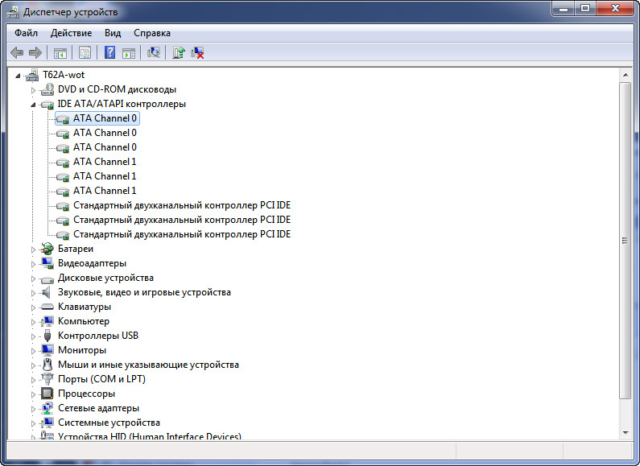Click the Uninstall device icon with red X
Screen dimensions: 640x466
coord(197,52)
